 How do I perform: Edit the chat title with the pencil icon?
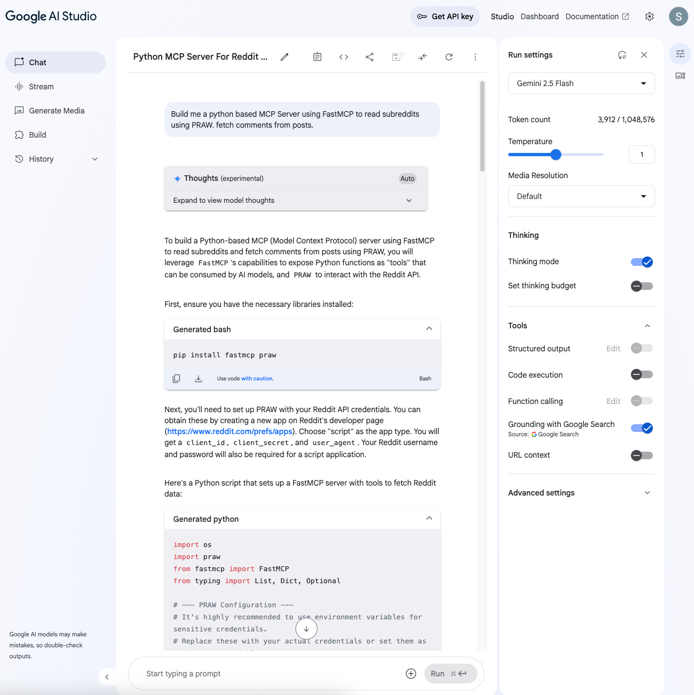[x=285, y=57]
